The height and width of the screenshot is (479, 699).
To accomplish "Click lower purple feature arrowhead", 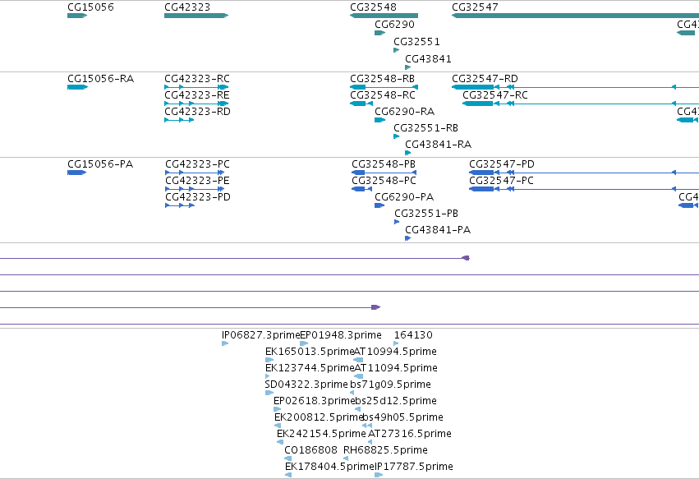I will click(x=376, y=306).
